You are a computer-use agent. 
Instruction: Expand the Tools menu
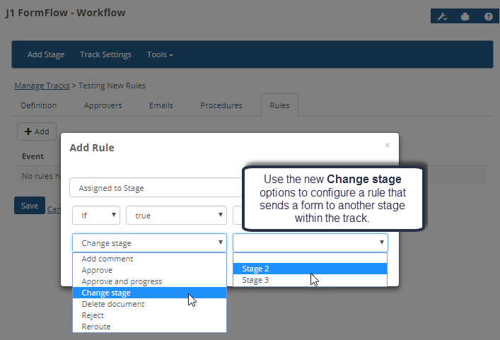160,54
